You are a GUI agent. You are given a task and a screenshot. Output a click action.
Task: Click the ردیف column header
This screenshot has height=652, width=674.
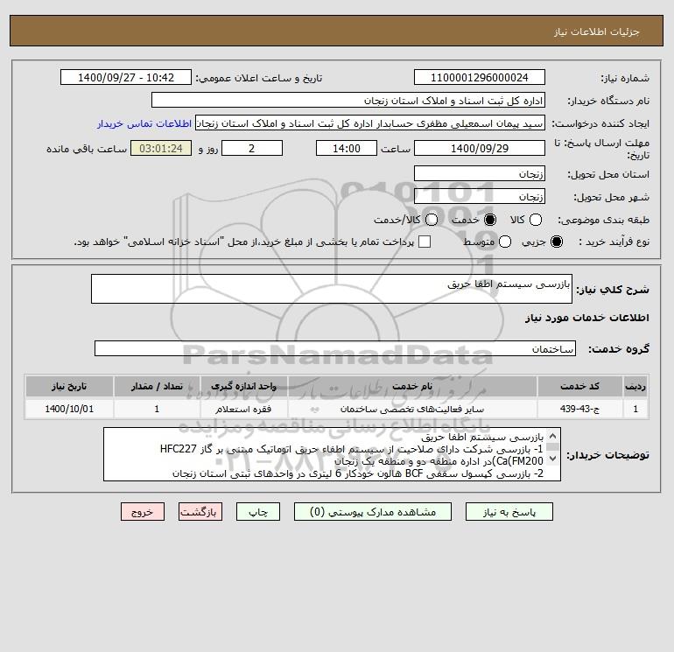click(635, 386)
